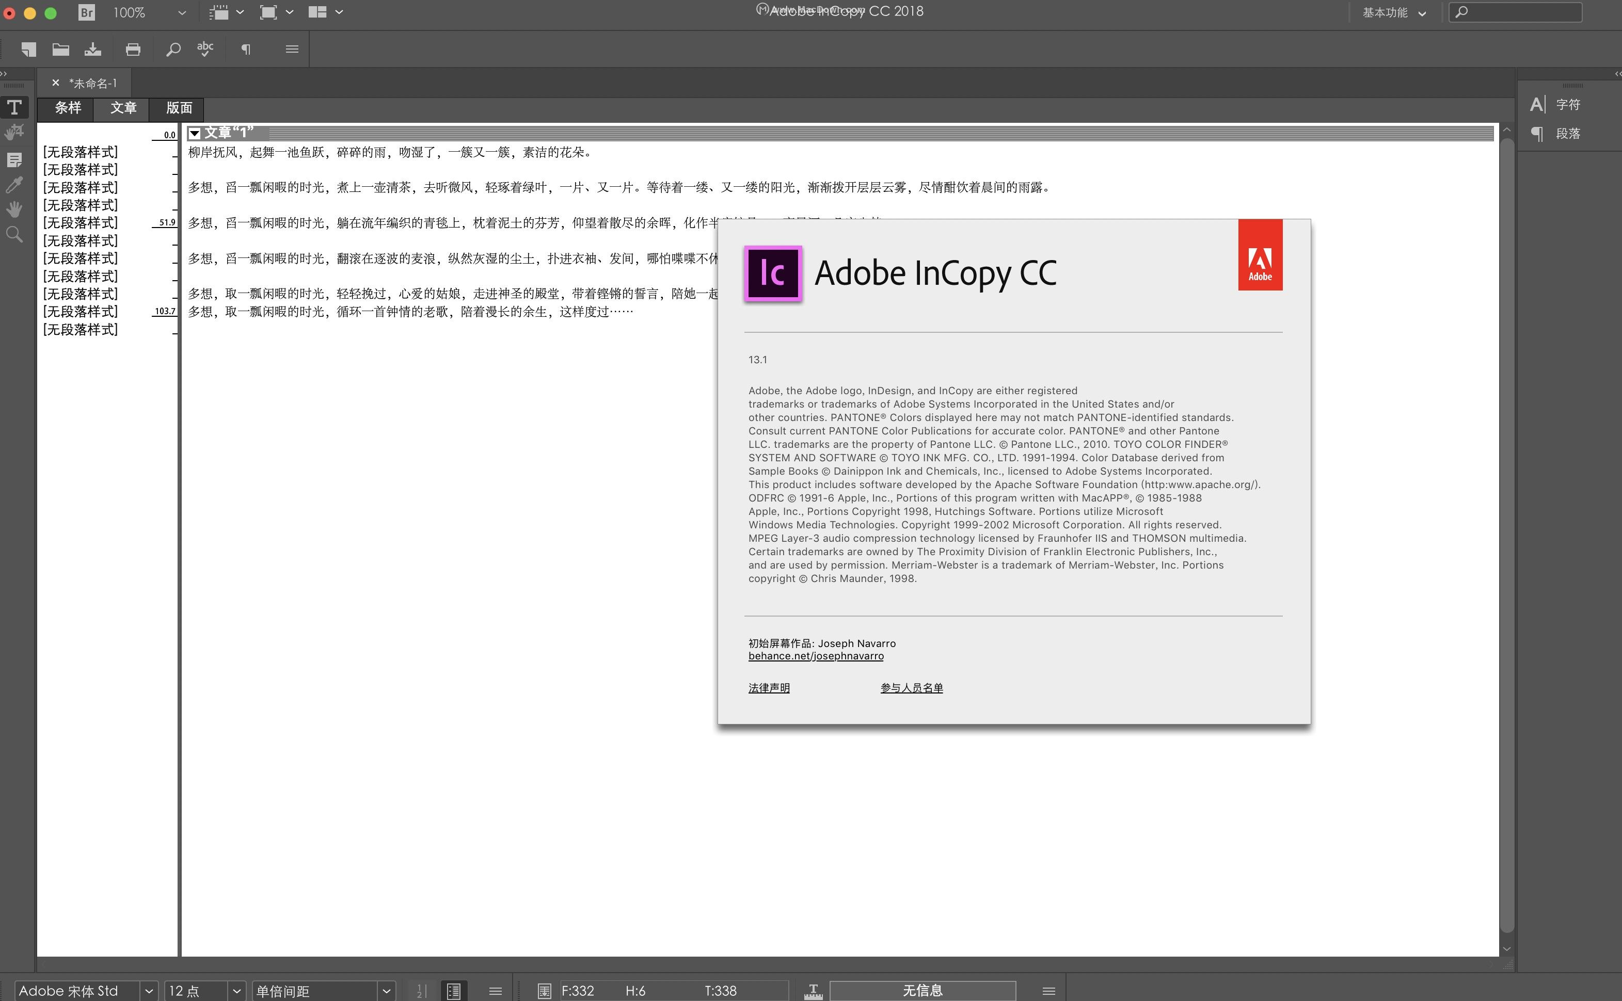Image resolution: width=1622 pixels, height=1001 pixels.
Task: Click the arrange documents icon
Action: coord(317,12)
